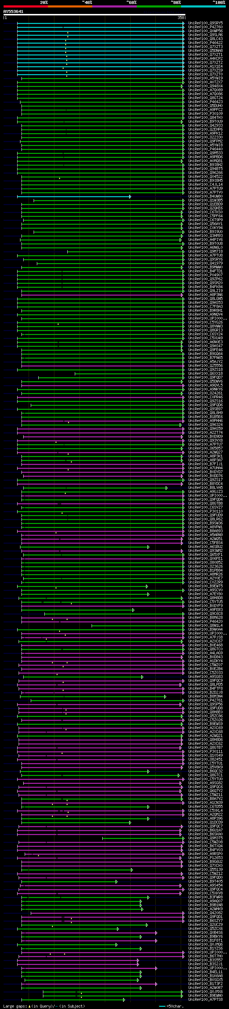This screenshot has width=229, height=1009.
Task: Click the UniRef100_Q7XZT3 label
Action: click(x=205, y=47)
